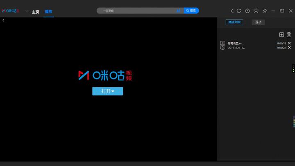Screen dimensions: 295x166
Task: Click the Migu logo in the title bar
Action: [x=10, y=11]
